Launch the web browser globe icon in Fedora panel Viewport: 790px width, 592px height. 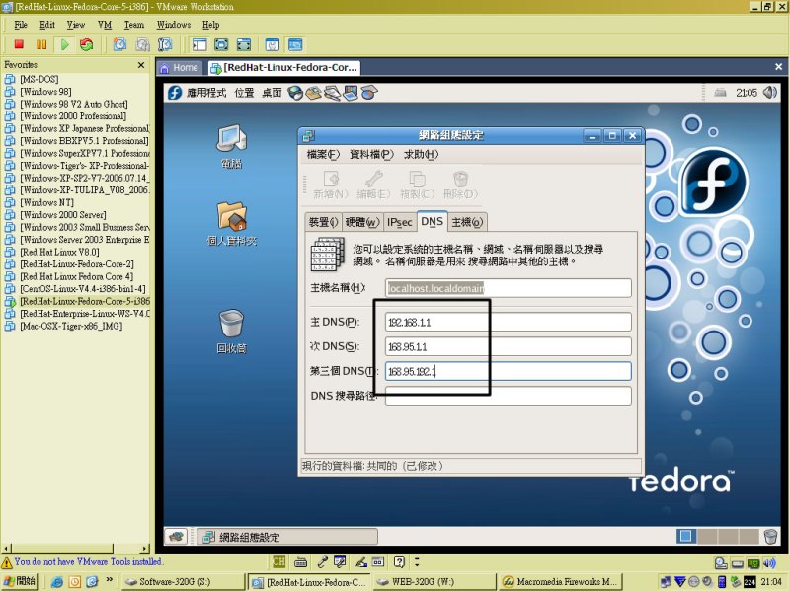tap(295, 93)
